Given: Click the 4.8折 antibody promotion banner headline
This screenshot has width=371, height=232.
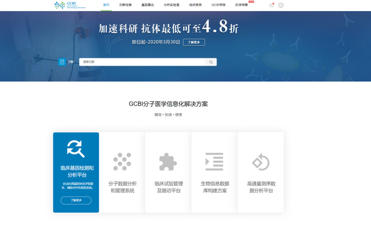Looking at the screenshot, I should coord(168,27).
